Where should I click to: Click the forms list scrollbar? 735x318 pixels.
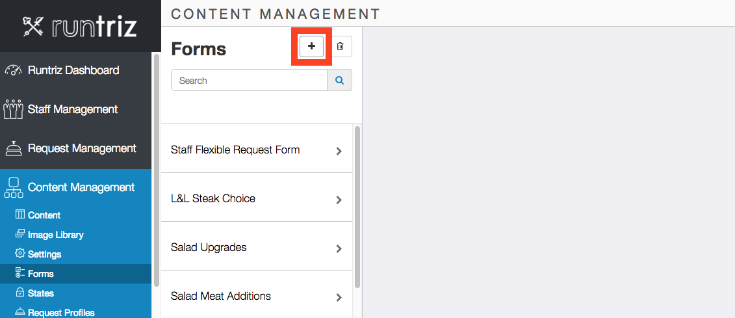click(x=357, y=206)
